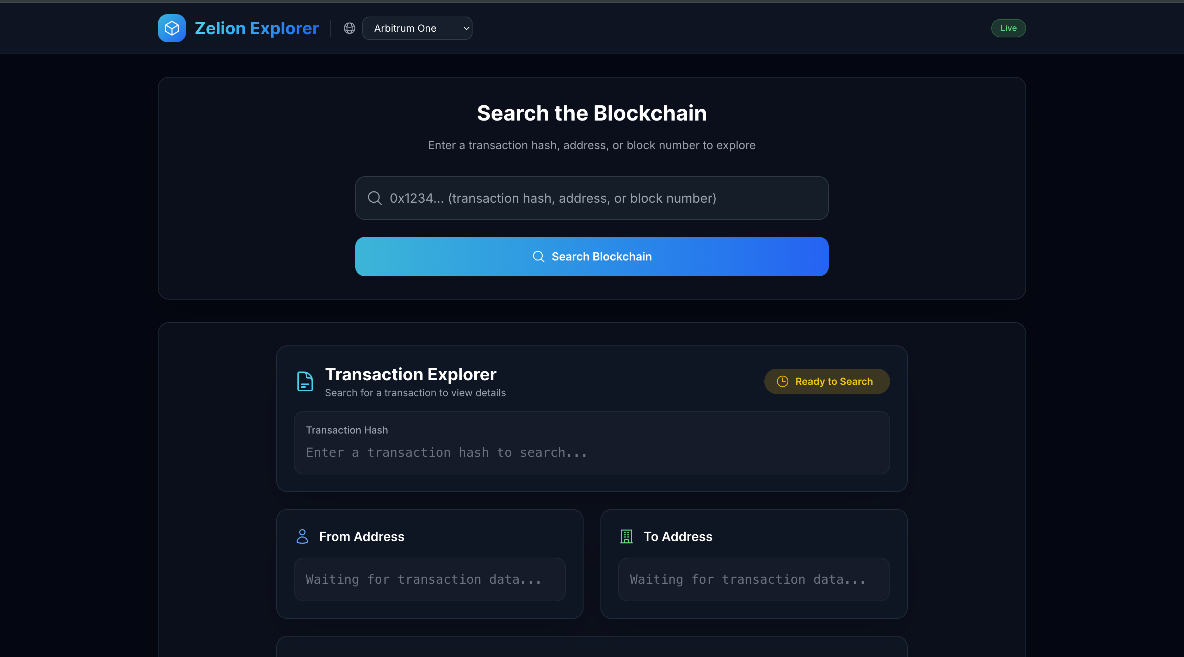This screenshot has width=1184, height=657.
Task: Click the To Address building icon
Action: 626,536
